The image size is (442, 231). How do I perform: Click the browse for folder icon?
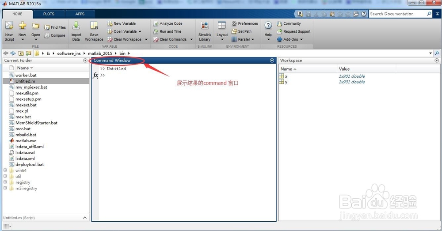point(28,53)
